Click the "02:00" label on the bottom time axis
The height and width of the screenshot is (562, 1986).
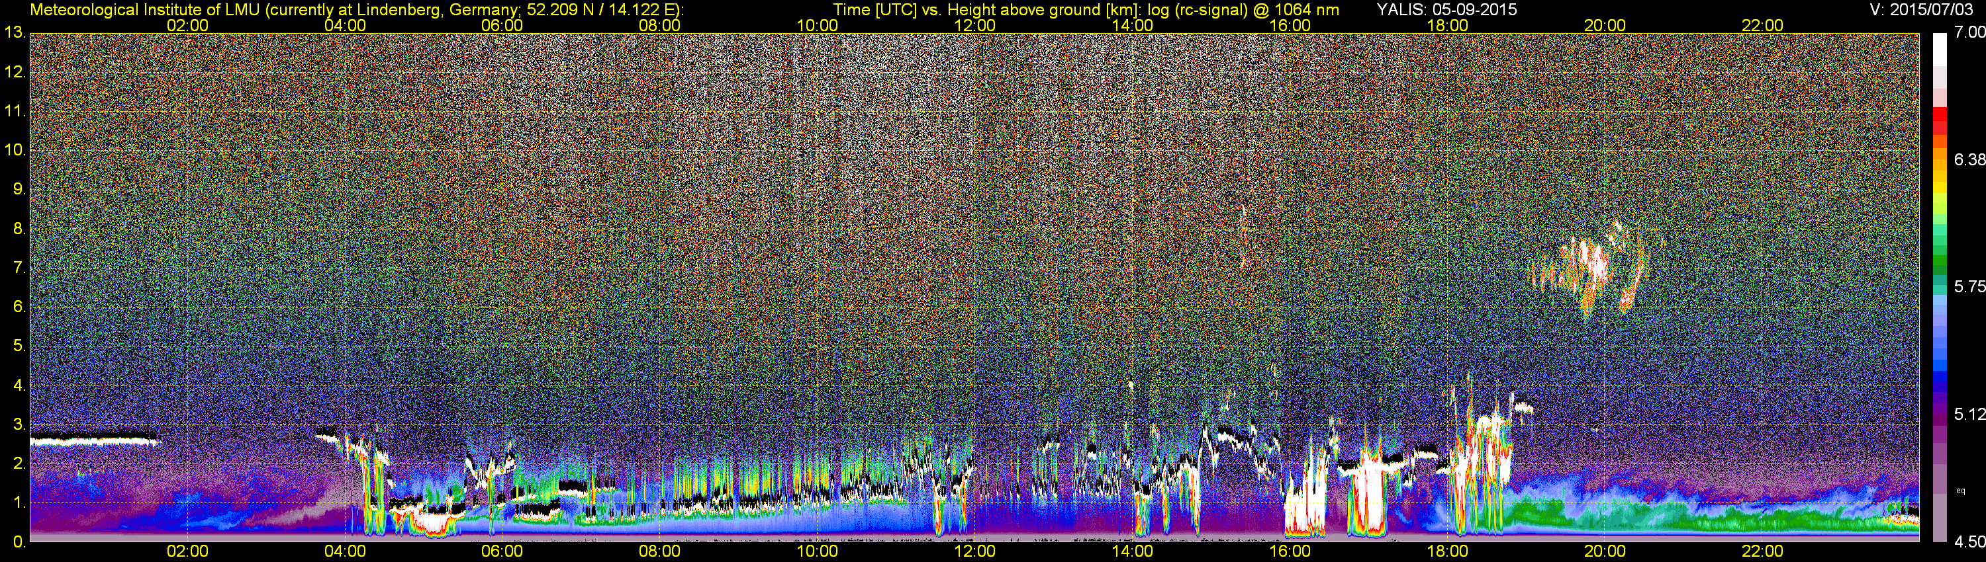coord(187,552)
